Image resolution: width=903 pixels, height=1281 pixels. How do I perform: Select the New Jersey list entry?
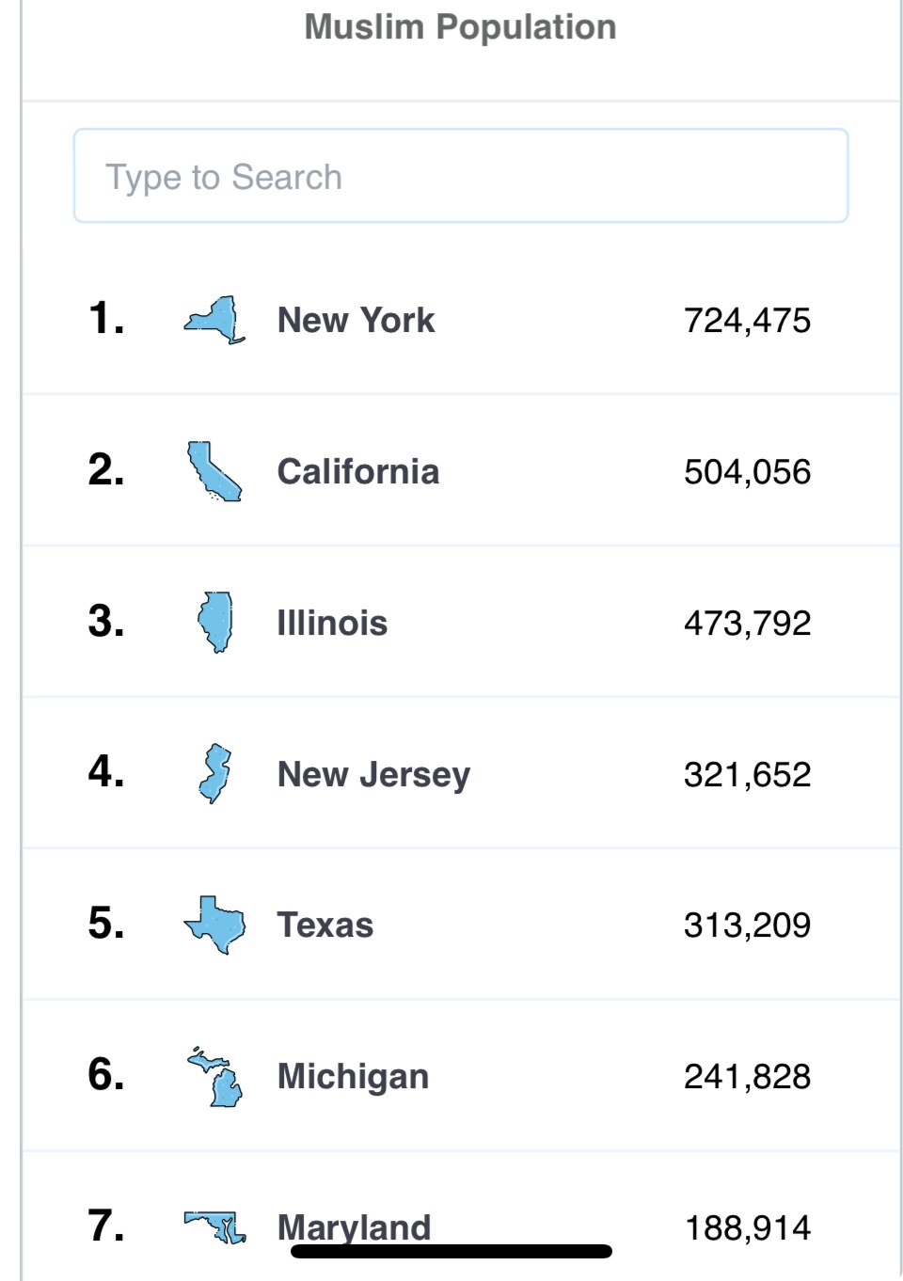tap(373, 773)
